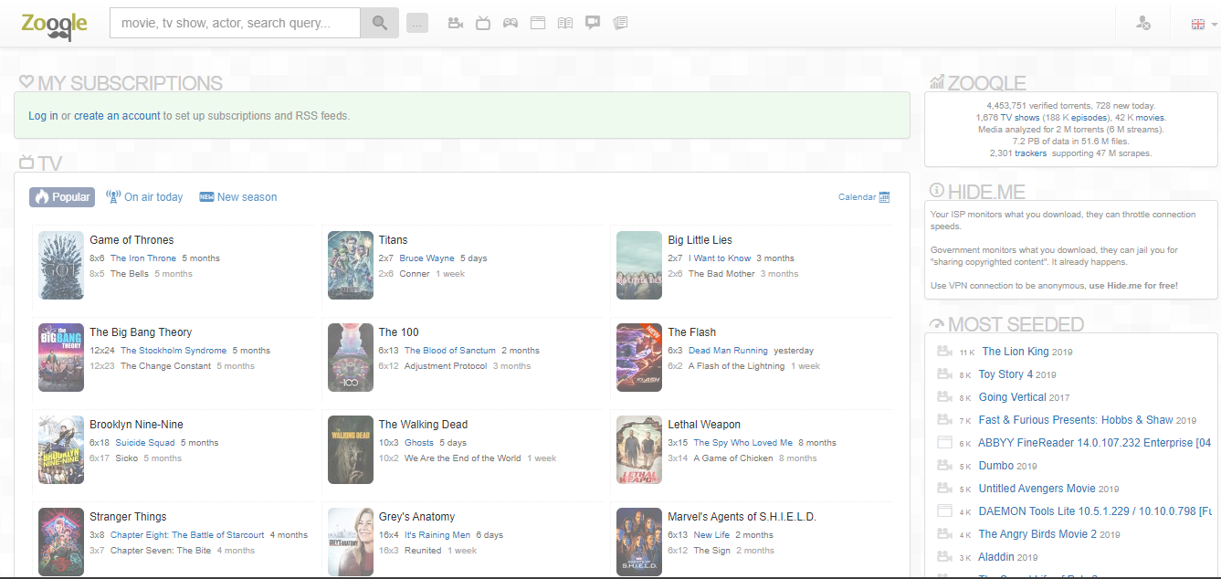Open The Walking Dead episode Ghosts
1221x579 pixels.
pos(419,443)
